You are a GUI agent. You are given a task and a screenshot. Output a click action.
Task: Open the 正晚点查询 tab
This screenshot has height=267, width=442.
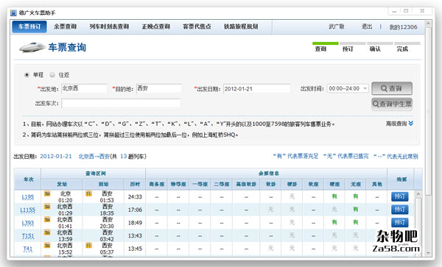point(156,26)
